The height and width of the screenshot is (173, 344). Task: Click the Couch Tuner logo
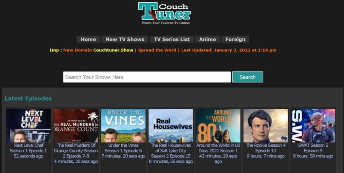164,13
